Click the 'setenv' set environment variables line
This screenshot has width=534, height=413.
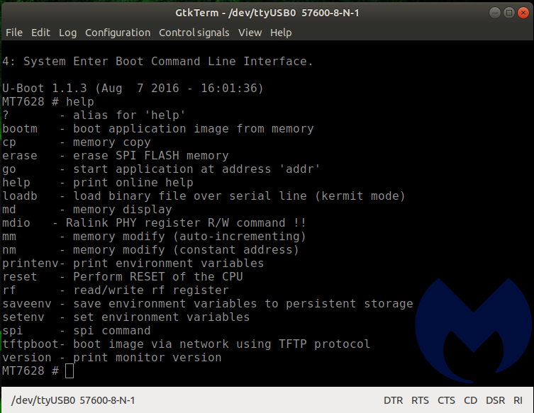[126, 317]
